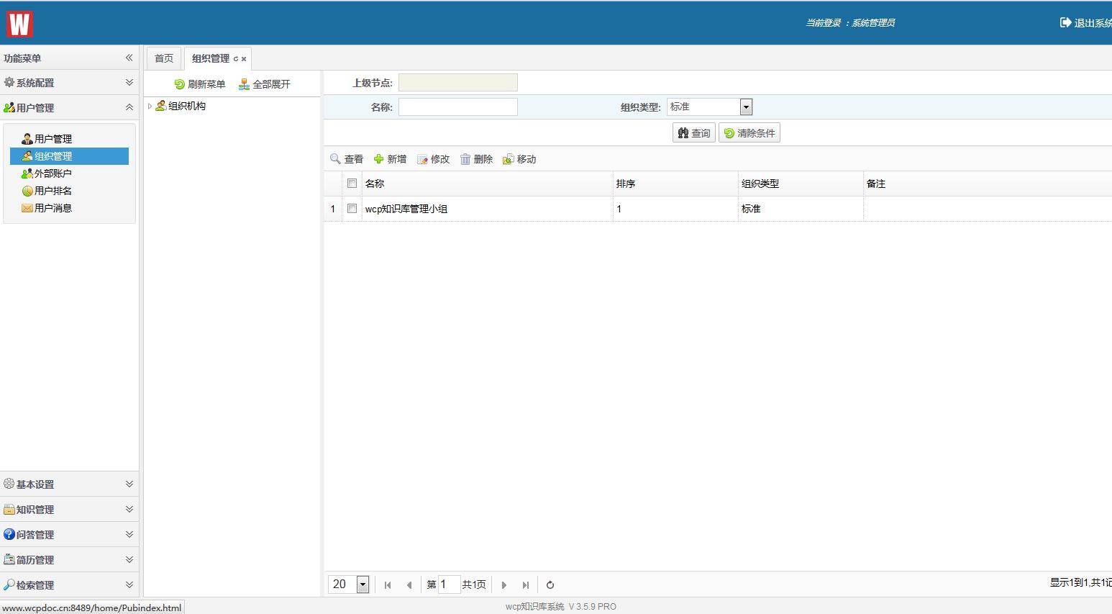
Task: Expand 检索管理 accordion section
Action: point(69,584)
